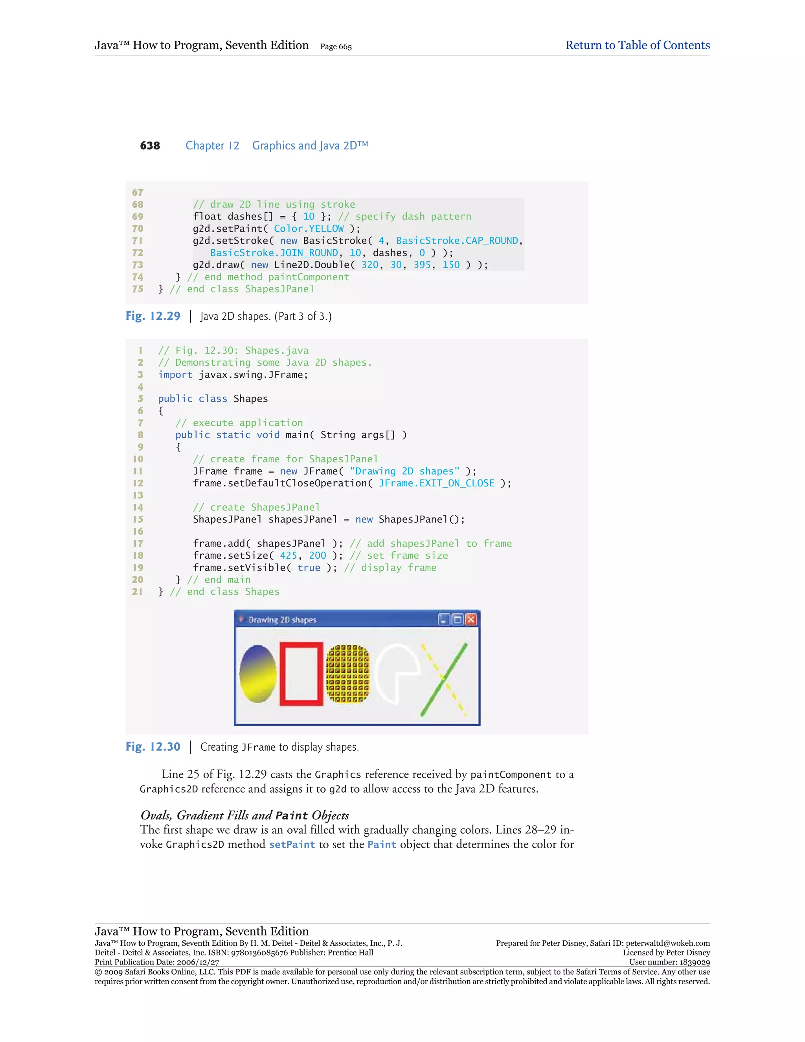Click the blue Paint keyword in paragraph
Image resolution: width=805 pixels, height=1042 pixels.
(382, 845)
